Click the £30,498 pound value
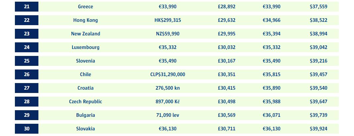354x136 pixels. [x=227, y=102]
